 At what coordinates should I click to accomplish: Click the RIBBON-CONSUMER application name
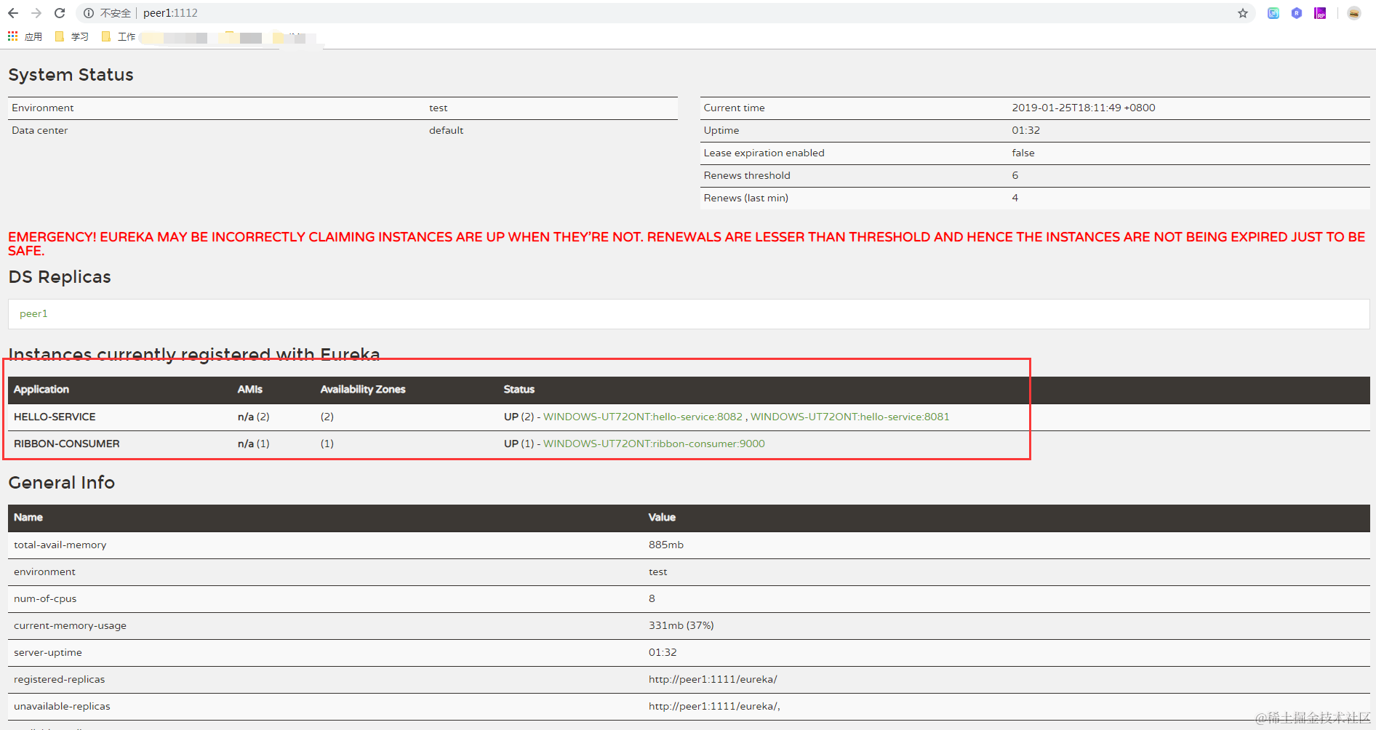(x=67, y=444)
